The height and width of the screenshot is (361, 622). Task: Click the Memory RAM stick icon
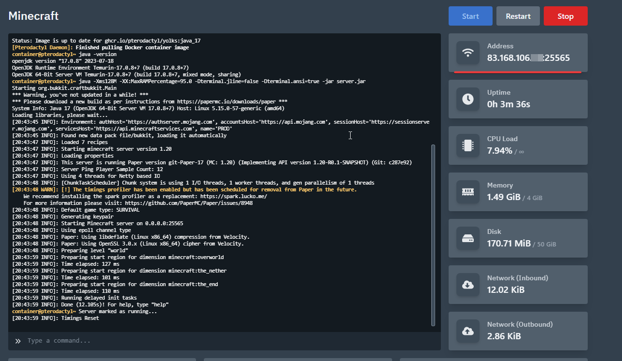click(x=467, y=192)
